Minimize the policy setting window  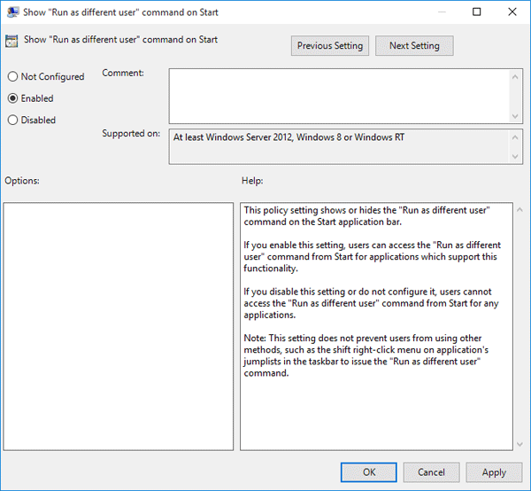(x=437, y=12)
